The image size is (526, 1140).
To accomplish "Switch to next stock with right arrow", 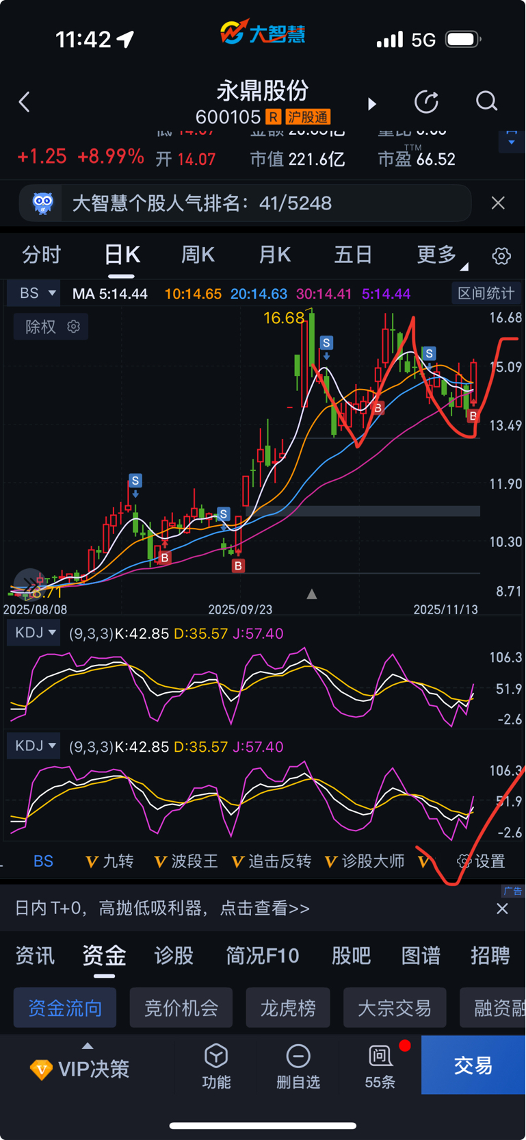I will point(371,103).
